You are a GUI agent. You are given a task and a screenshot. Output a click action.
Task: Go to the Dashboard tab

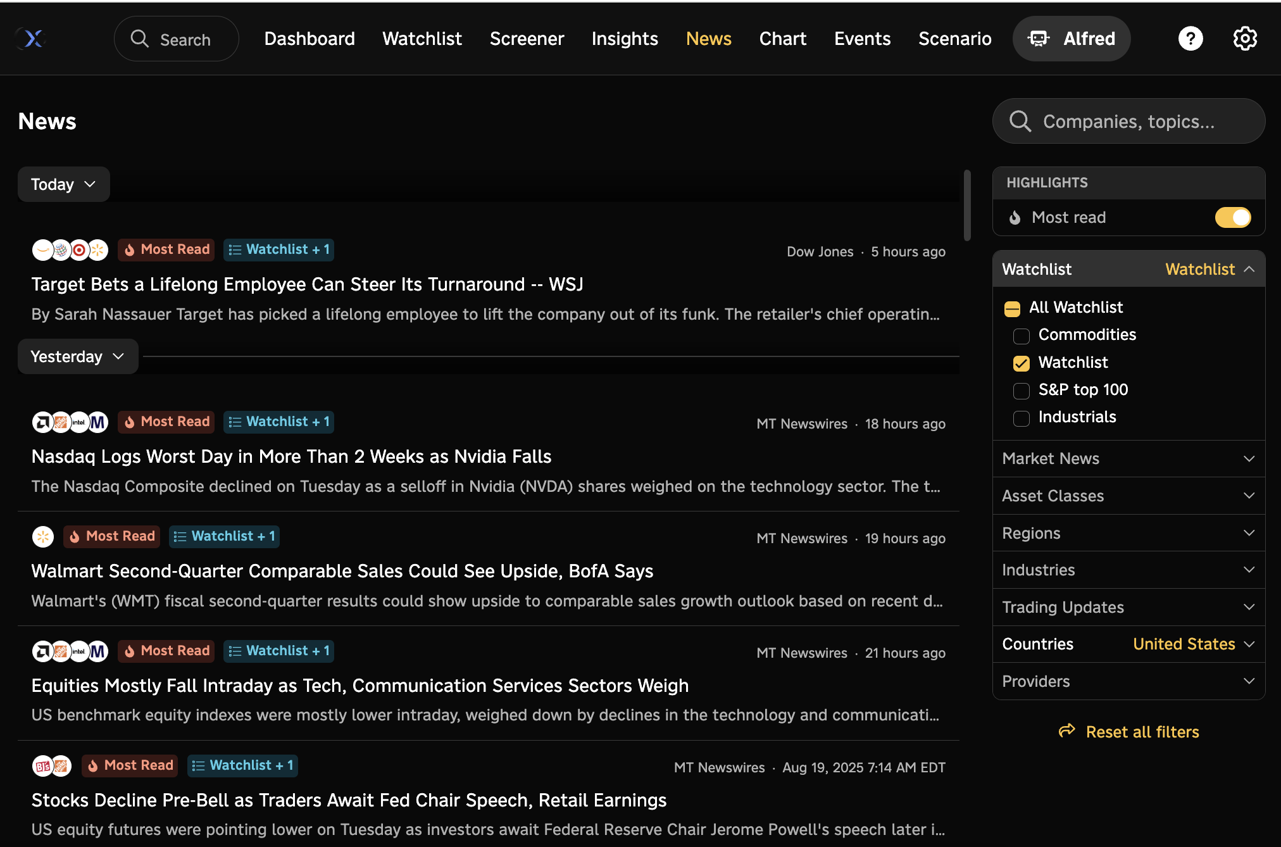[309, 39]
